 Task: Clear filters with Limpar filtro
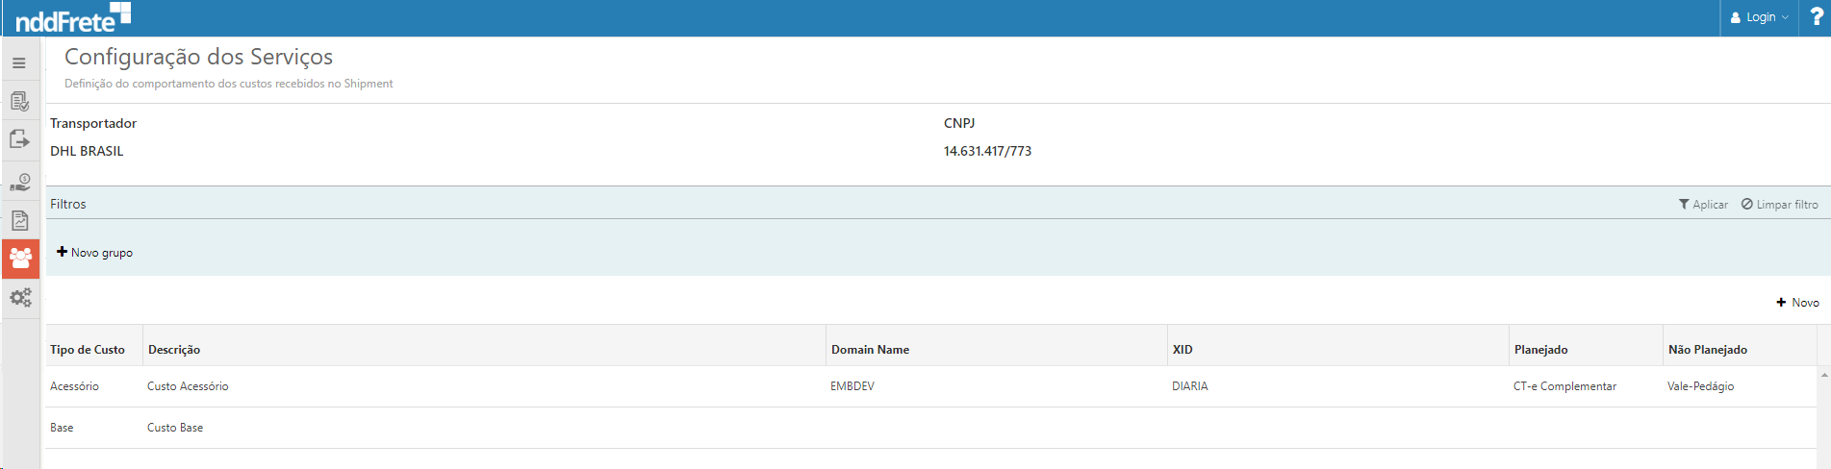[x=1780, y=205]
